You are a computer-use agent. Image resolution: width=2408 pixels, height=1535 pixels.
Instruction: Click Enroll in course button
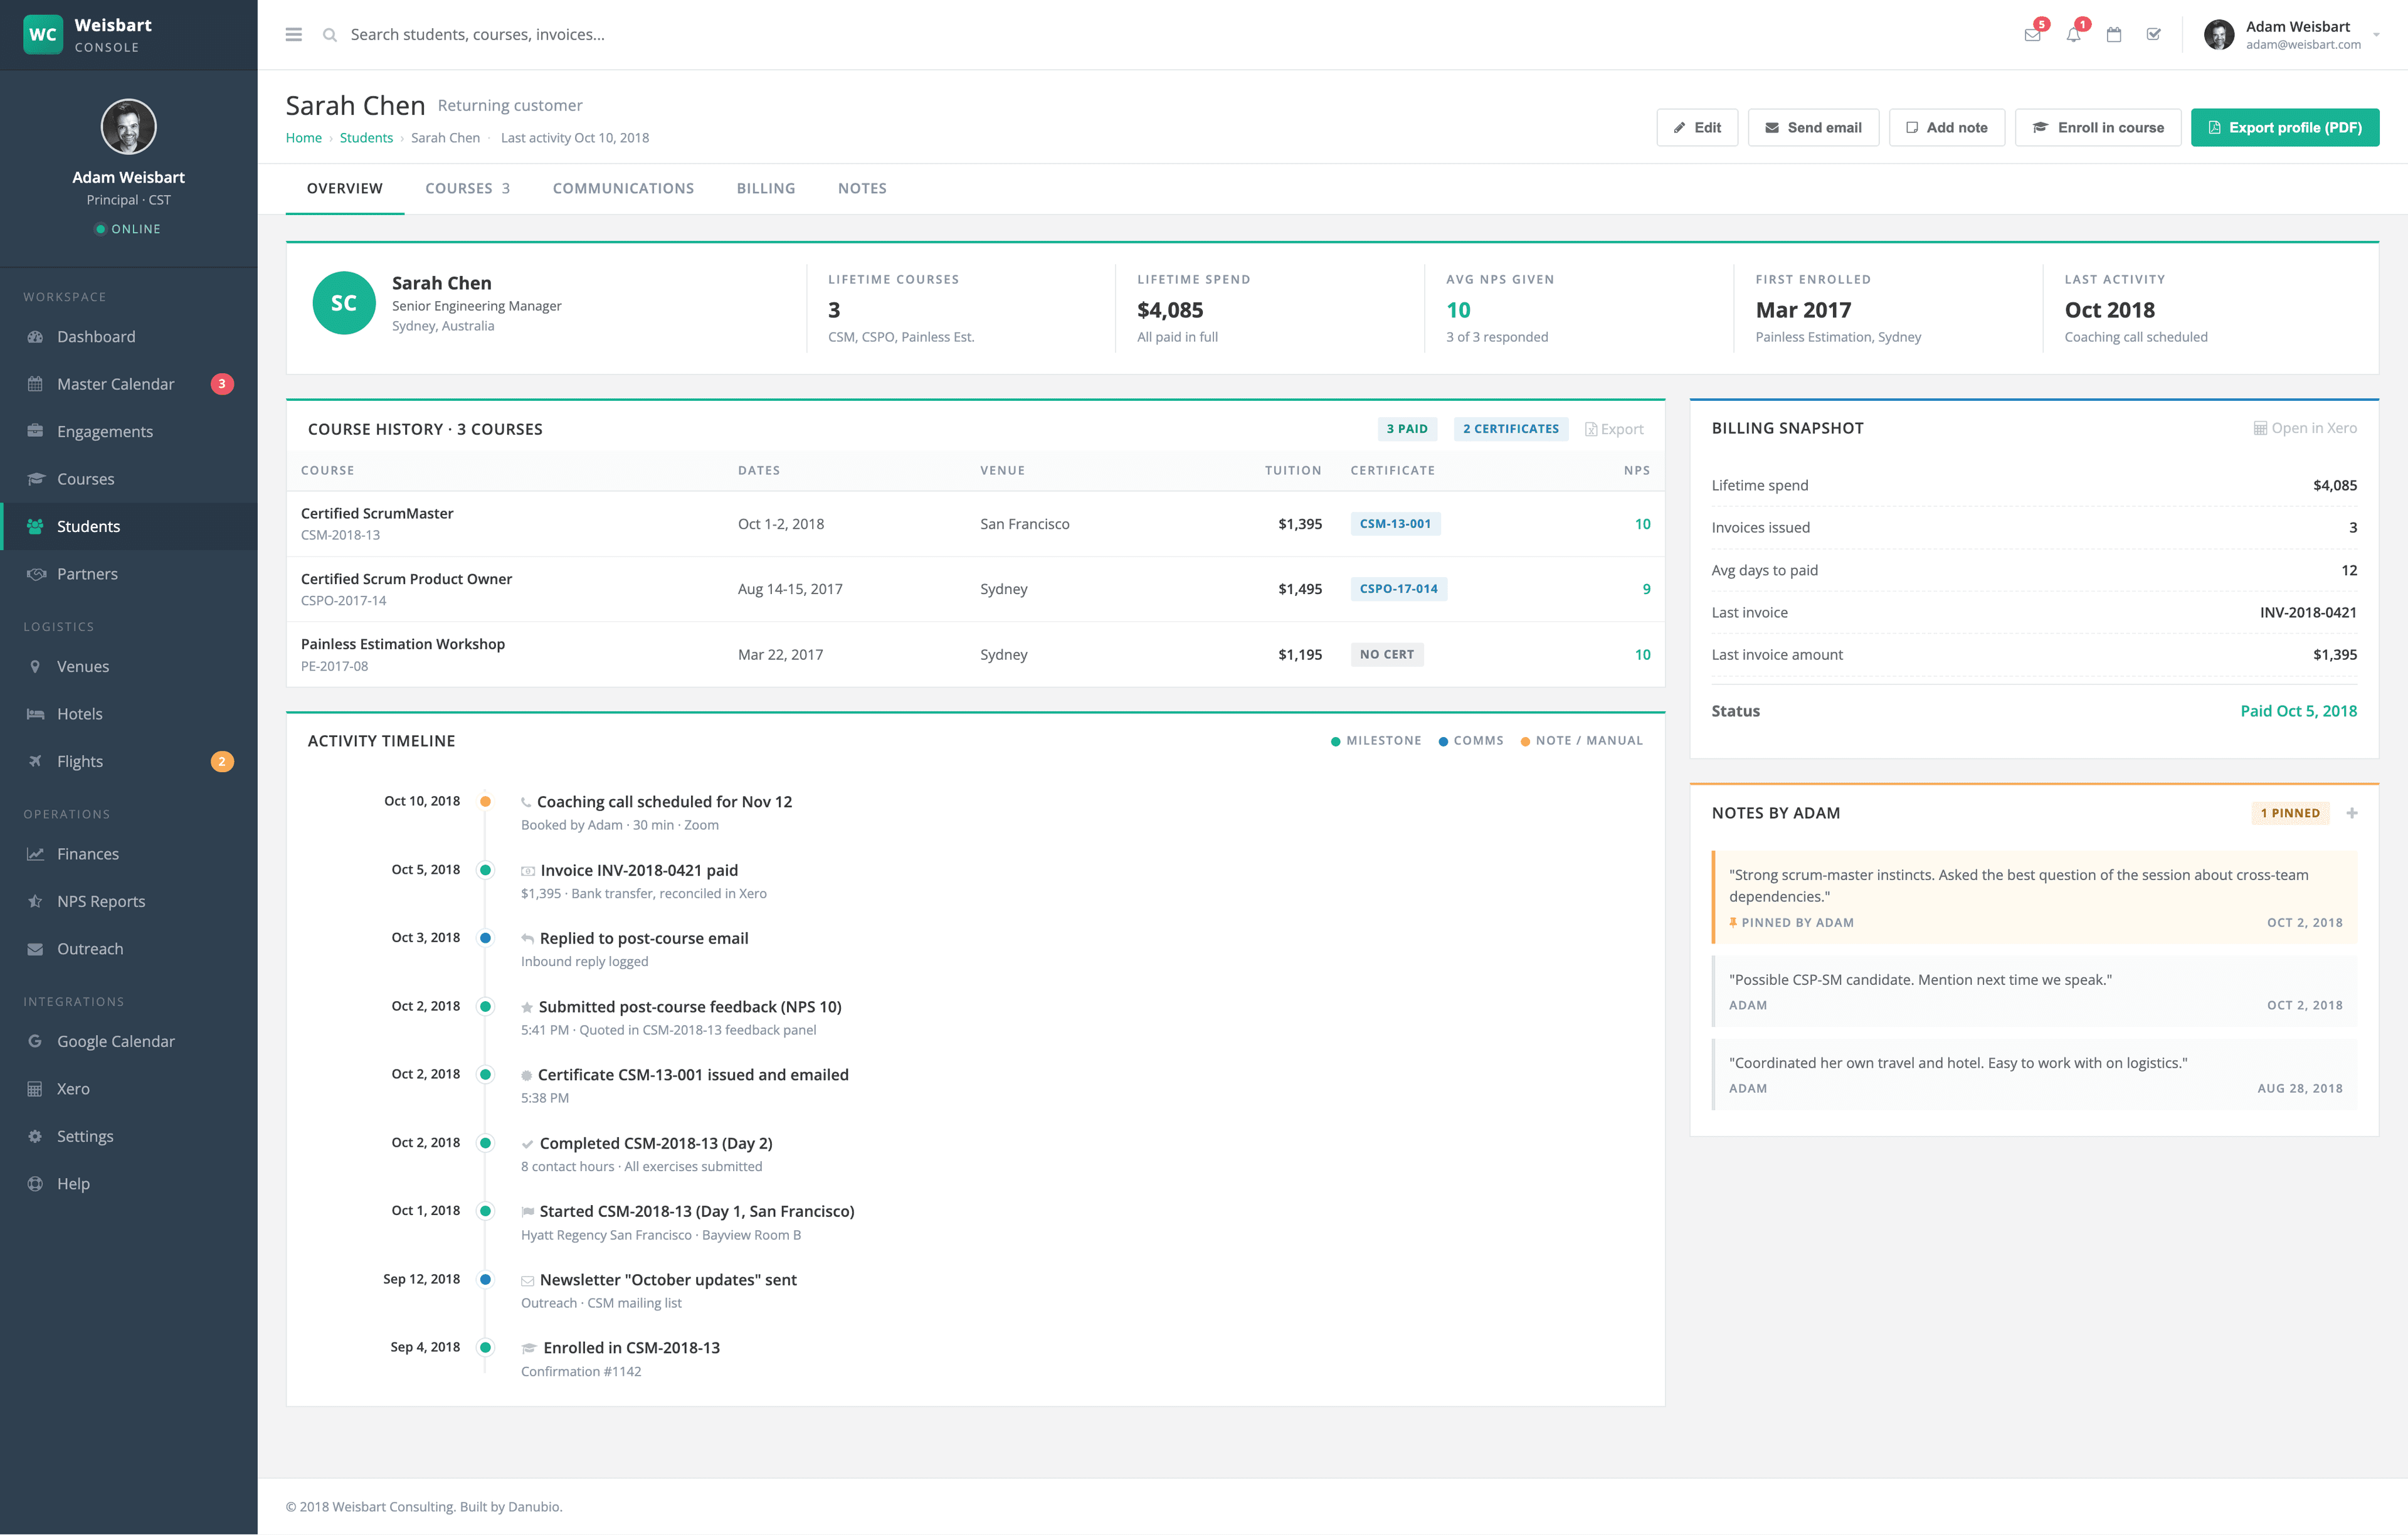[2098, 127]
